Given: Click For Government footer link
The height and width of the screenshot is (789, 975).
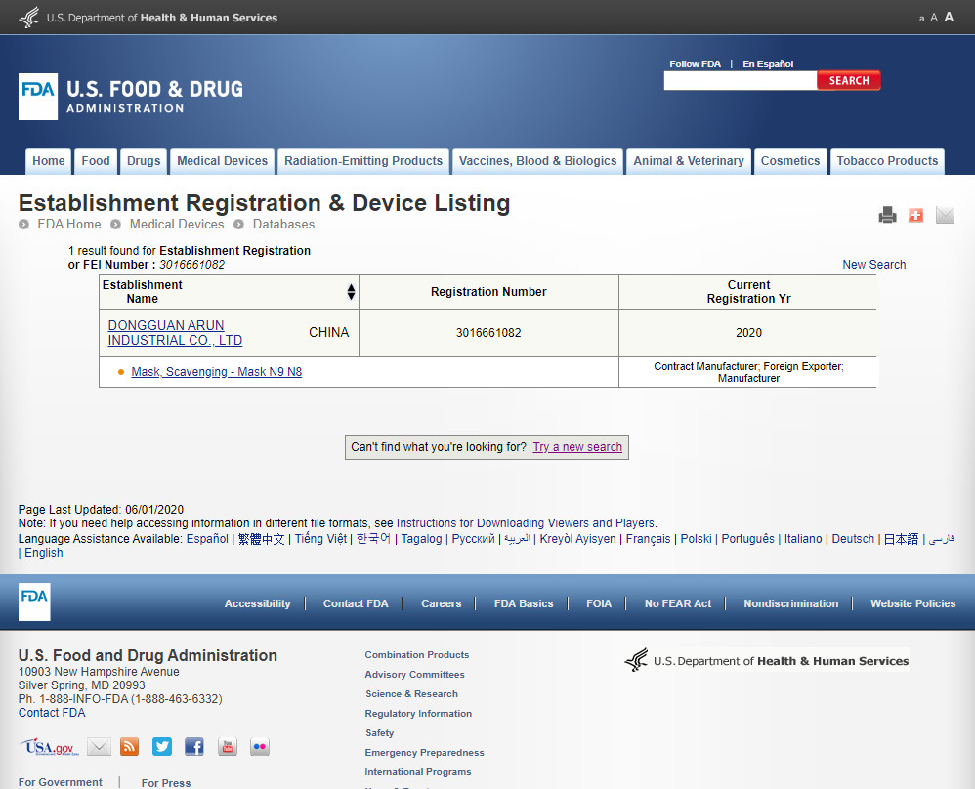Looking at the screenshot, I should tap(60, 782).
